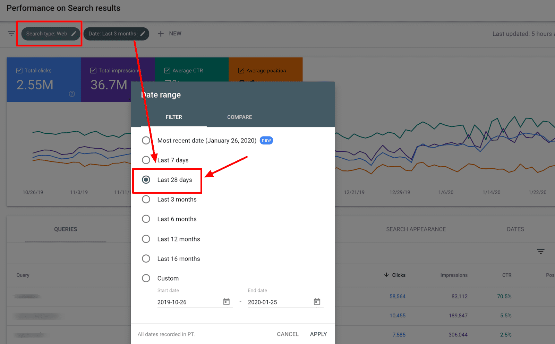Screen dimensions: 555x344
Task: Click pencil icon on Date: Last 3 months chip
Action: pos(143,34)
